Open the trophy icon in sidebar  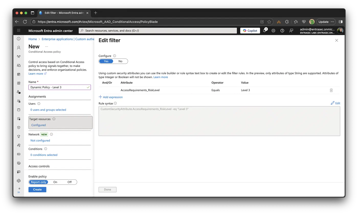click(x=19, y=136)
